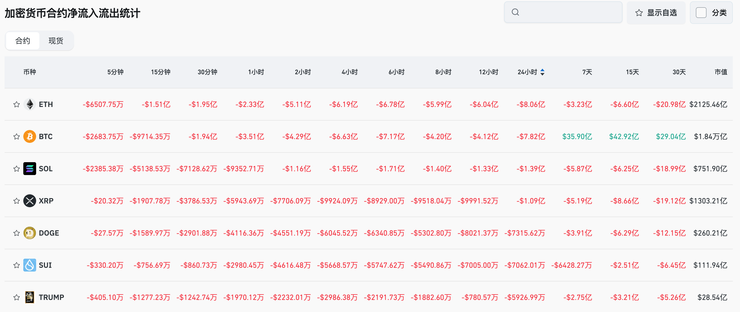Sort by the 7天 column header
The height and width of the screenshot is (312, 740).
click(587, 72)
